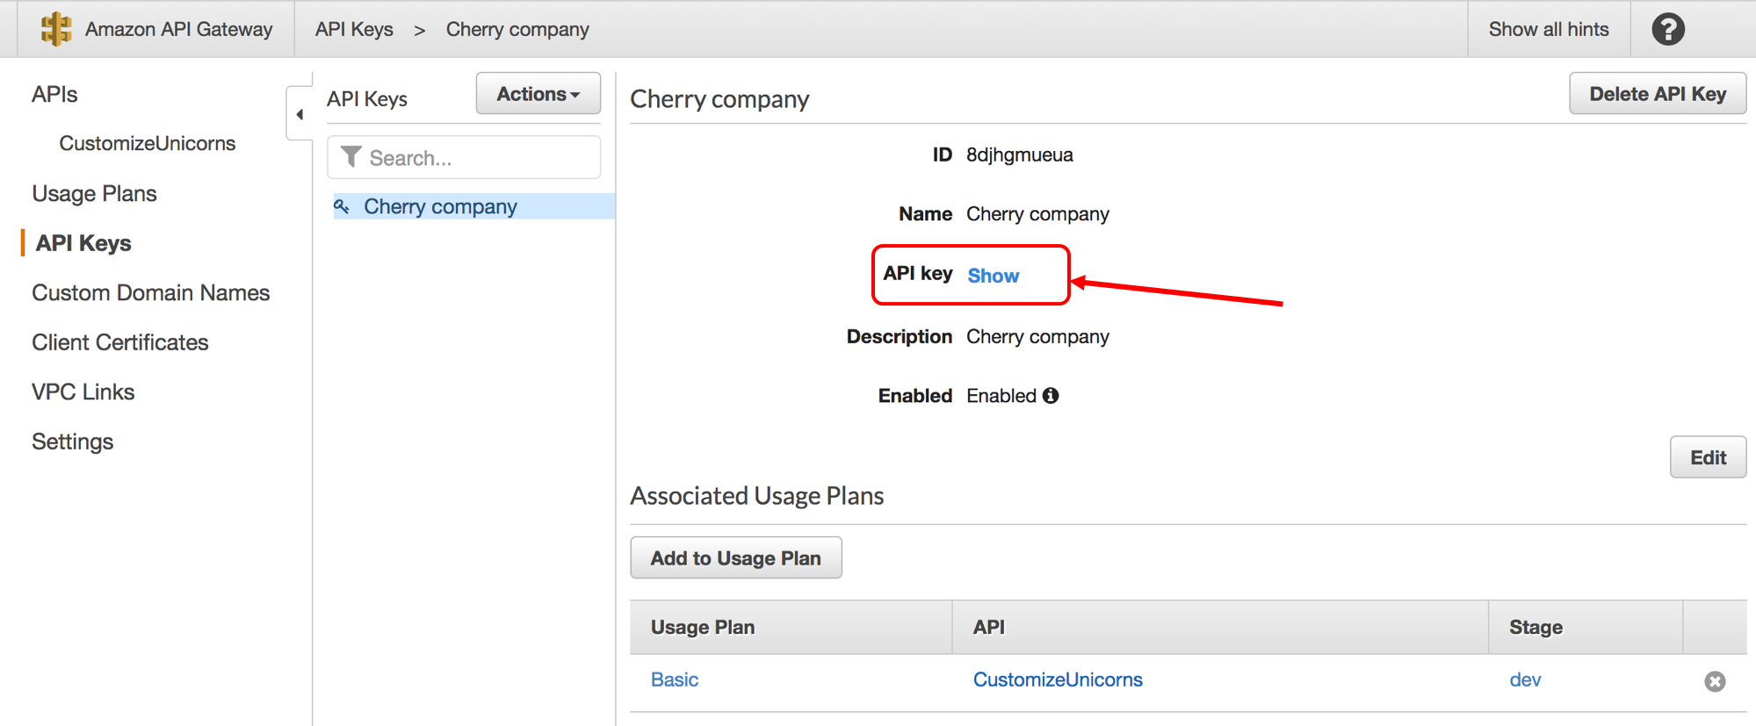The height and width of the screenshot is (726, 1756).
Task: Click the Description value Cherry company
Action: click(1037, 337)
